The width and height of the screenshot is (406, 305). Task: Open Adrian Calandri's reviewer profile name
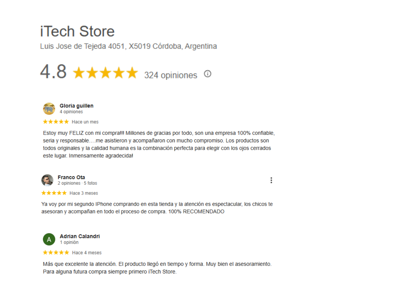(80, 236)
